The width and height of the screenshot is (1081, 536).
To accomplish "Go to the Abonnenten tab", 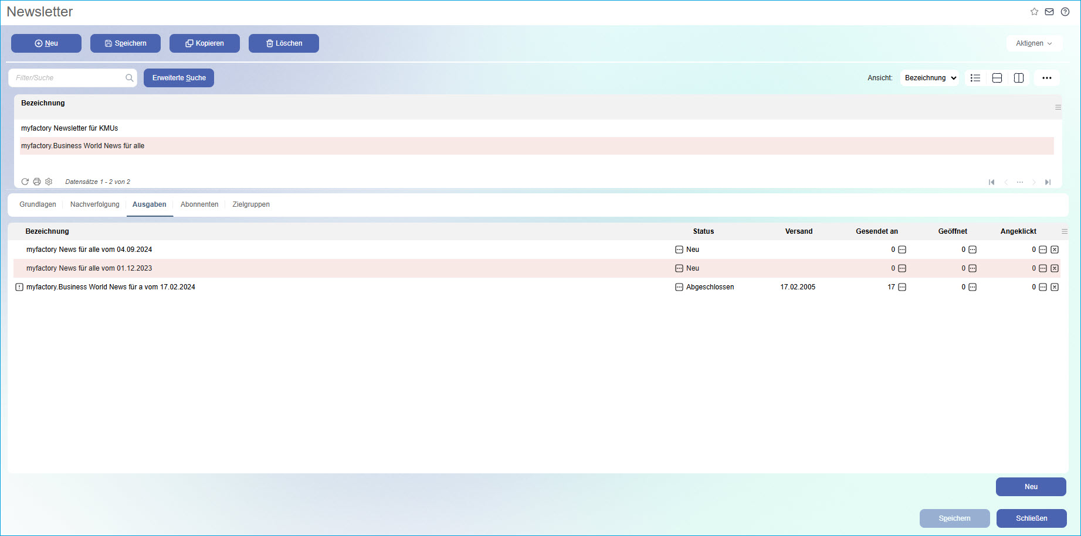I will click(x=199, y=204).
